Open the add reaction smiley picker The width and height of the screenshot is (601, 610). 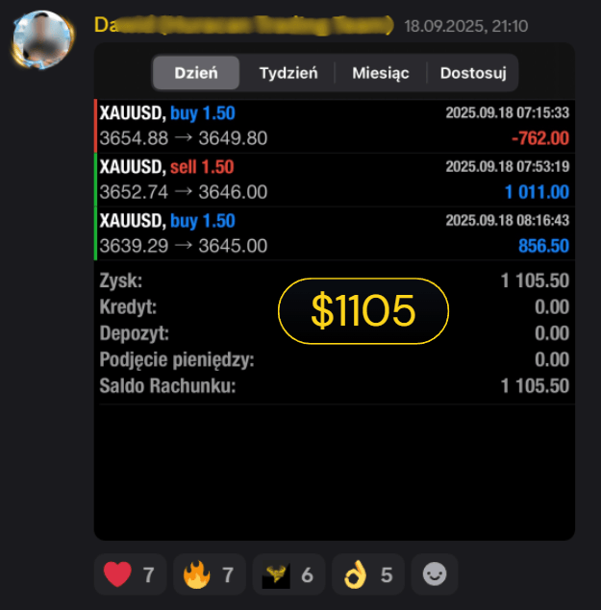(x=435, y=574)
